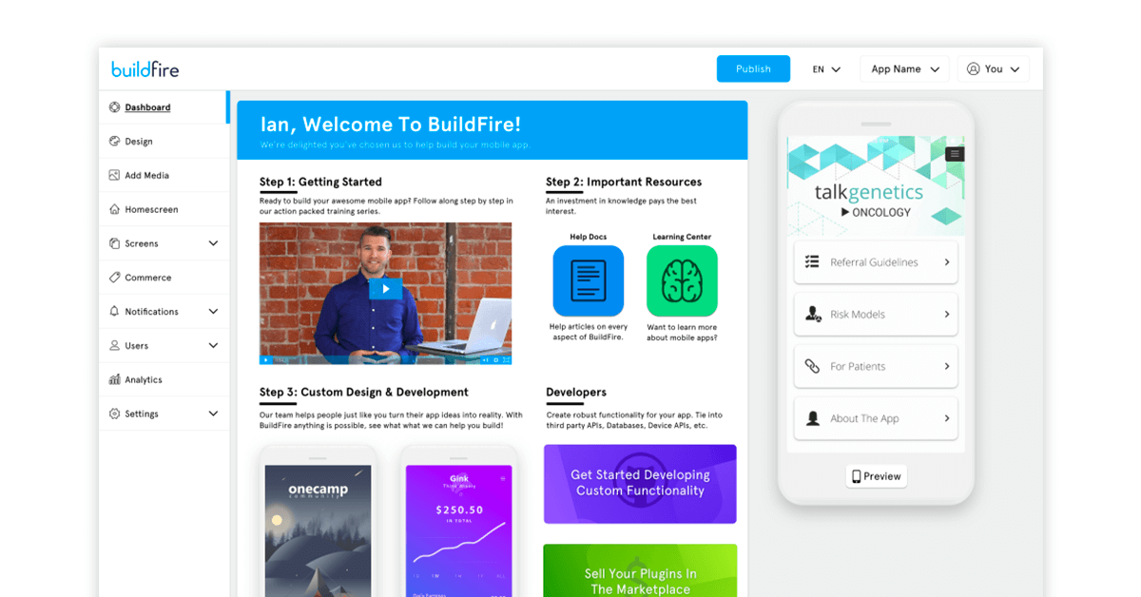Click the Referral Guidelines list icon
The height and width of the screenshot is (597, 1141).
coord(812,262)
